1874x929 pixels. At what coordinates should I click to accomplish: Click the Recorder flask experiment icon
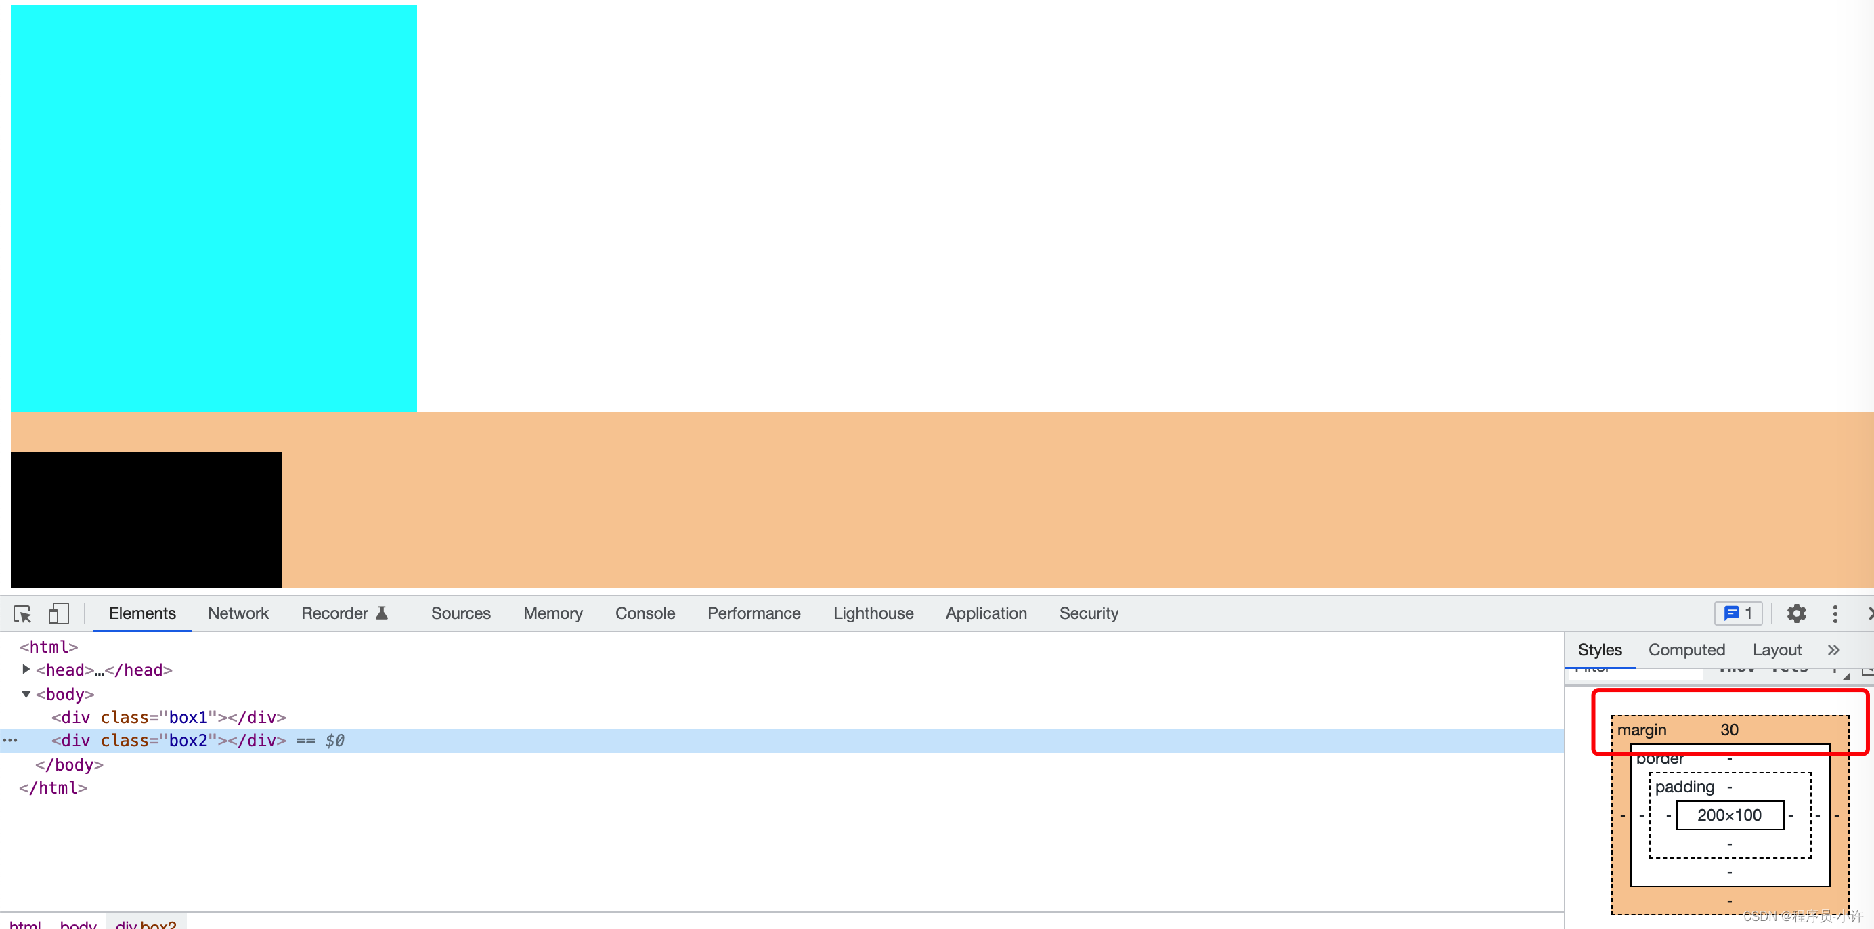pyautogui.click(x=382, y=613)
